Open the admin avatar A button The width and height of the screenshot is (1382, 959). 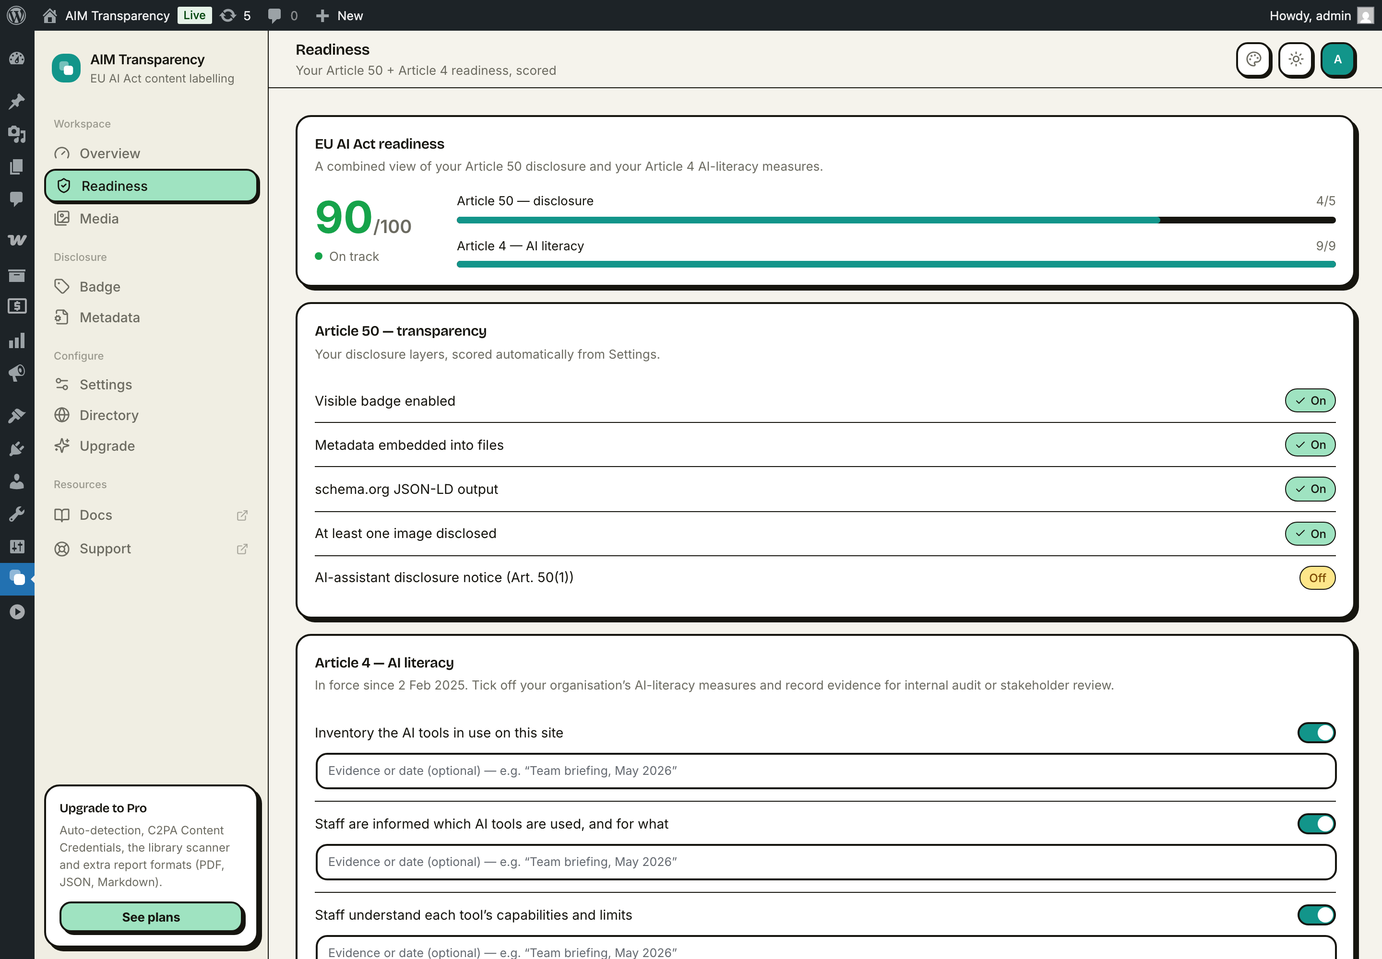click(x=1337, y=59)
